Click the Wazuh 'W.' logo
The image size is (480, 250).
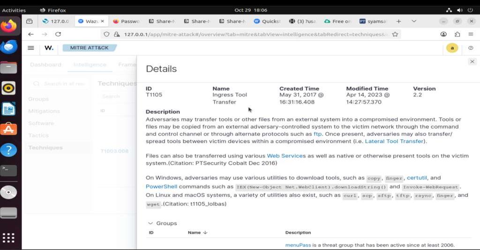click(x=49, y=48)
